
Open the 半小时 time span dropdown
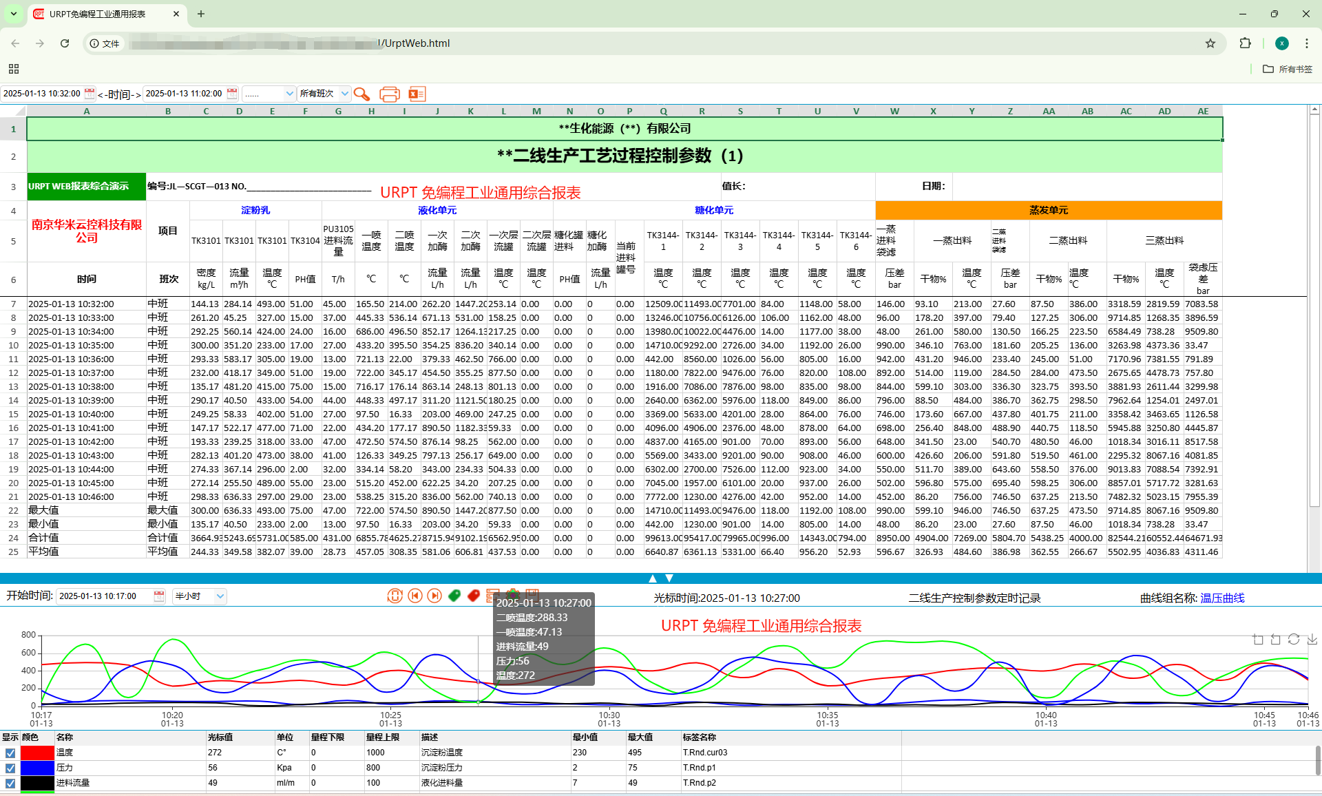click(x=200, y=596)
